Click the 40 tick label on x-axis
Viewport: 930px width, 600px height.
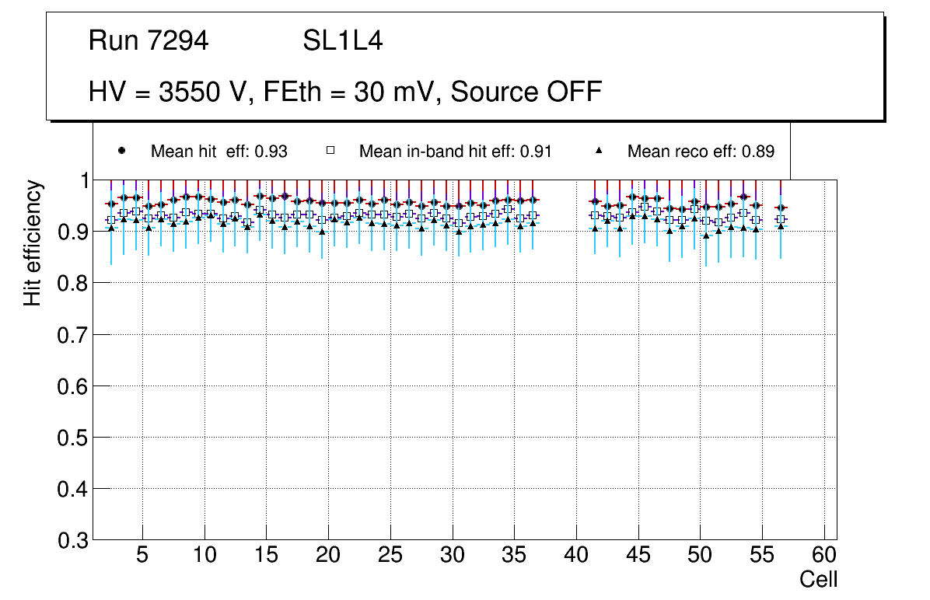coord(576,556)
